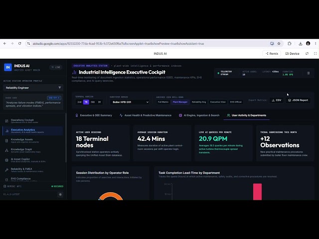Toggle the Plant Manager audience view
Screen dimensions: 319x239
coord(180,102)
